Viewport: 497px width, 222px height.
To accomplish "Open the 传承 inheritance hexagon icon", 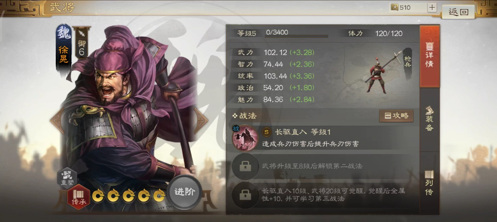I will tap(78, 197).
